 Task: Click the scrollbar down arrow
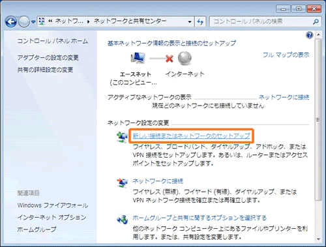(x=318, y=239)
